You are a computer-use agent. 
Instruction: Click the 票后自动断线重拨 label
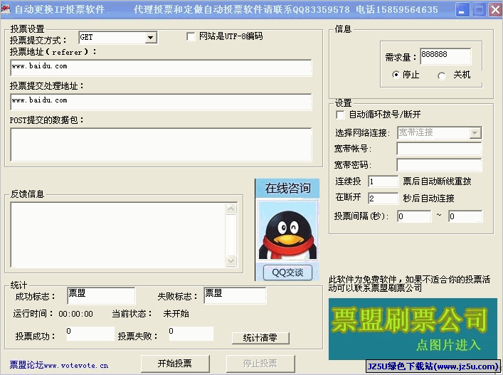(x=437, y=181)
